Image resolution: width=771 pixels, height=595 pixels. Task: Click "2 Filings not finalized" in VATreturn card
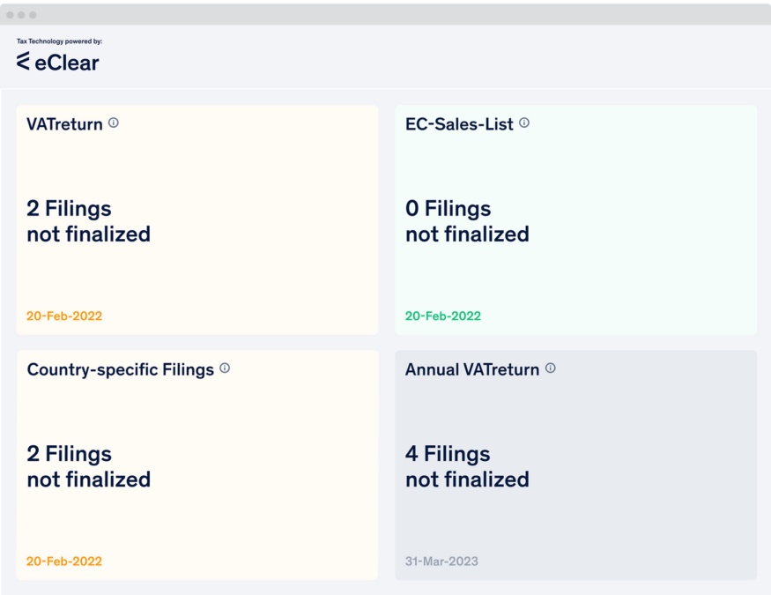point(88,221)
